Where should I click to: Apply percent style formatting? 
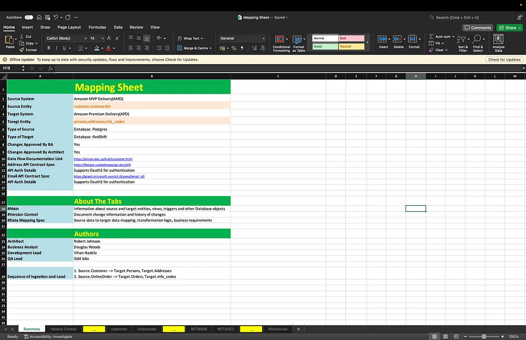point(234,48)
